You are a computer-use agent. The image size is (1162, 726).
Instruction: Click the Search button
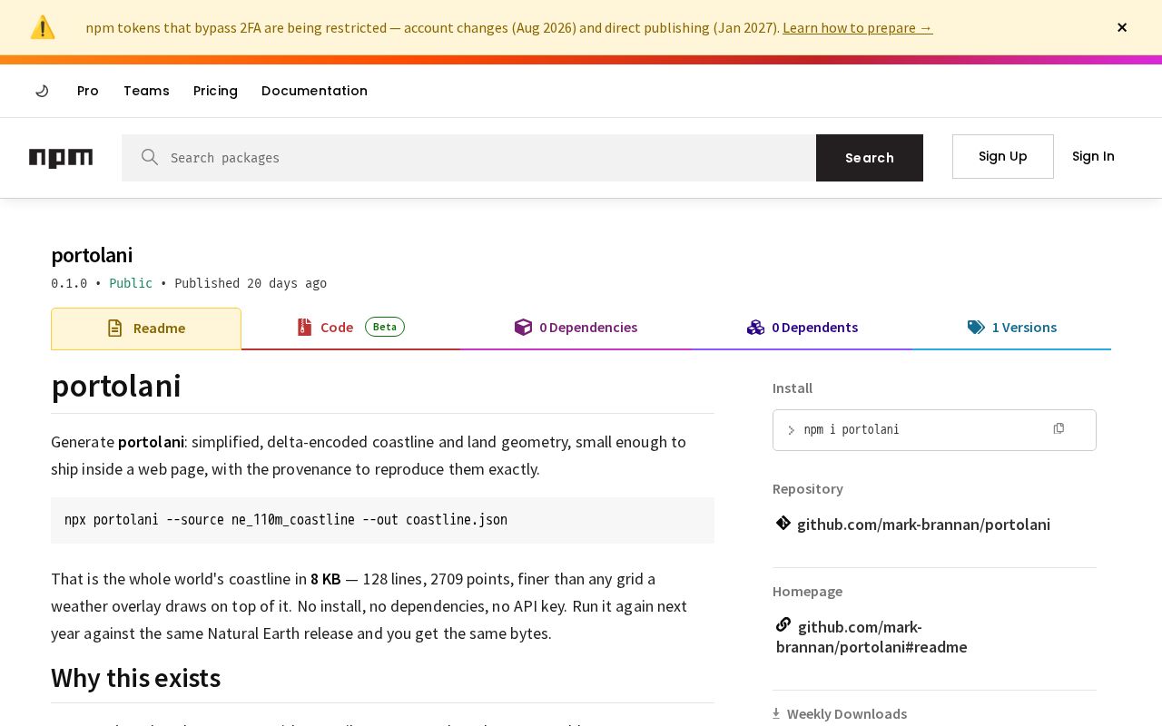[870, 158]
